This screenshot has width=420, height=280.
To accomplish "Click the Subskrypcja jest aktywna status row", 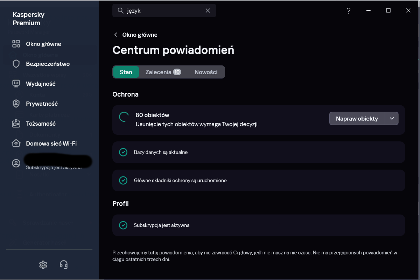I will tap(258, 225).
